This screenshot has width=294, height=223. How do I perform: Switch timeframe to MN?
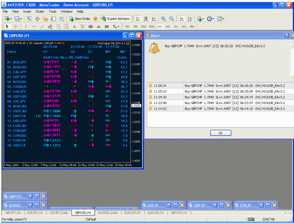(x=192, y=27)
